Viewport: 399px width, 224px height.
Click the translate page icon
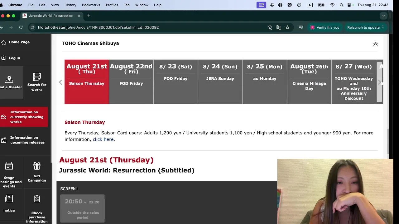(279, 27)
